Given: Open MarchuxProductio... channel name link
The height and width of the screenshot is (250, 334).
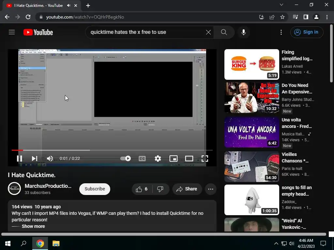Looking at the screenshot, I should [48, 186].
